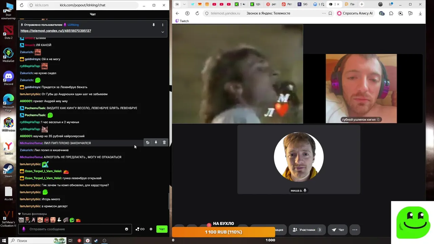Open Yandex home Я button in browser
The height and width of the screenshot is (244, 434).
point(187,13)
